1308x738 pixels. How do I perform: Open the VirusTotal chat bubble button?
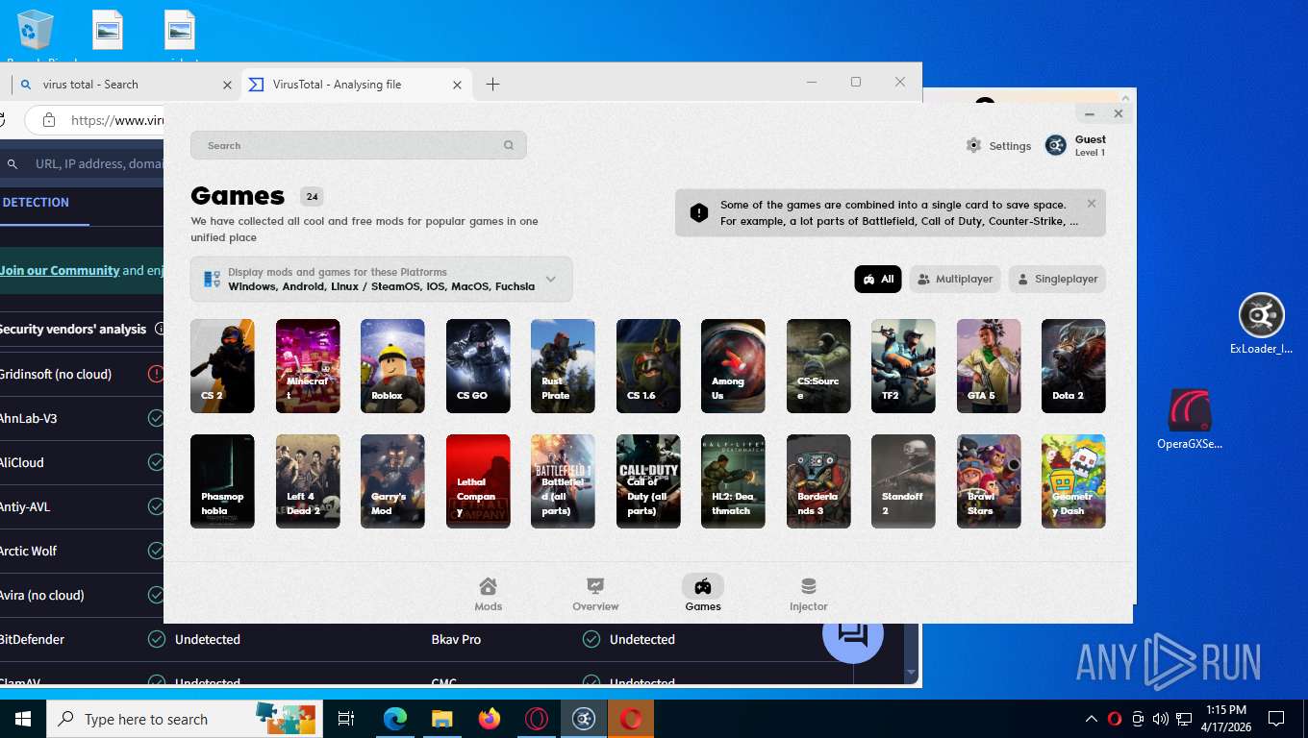coord(853,633)
